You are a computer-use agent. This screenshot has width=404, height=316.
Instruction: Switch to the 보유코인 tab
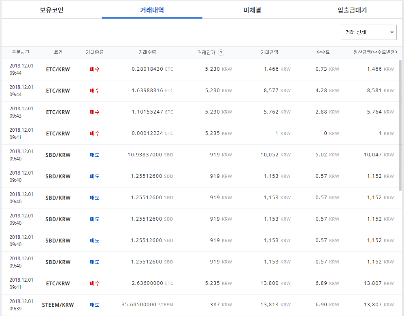(x=51, y=10)
